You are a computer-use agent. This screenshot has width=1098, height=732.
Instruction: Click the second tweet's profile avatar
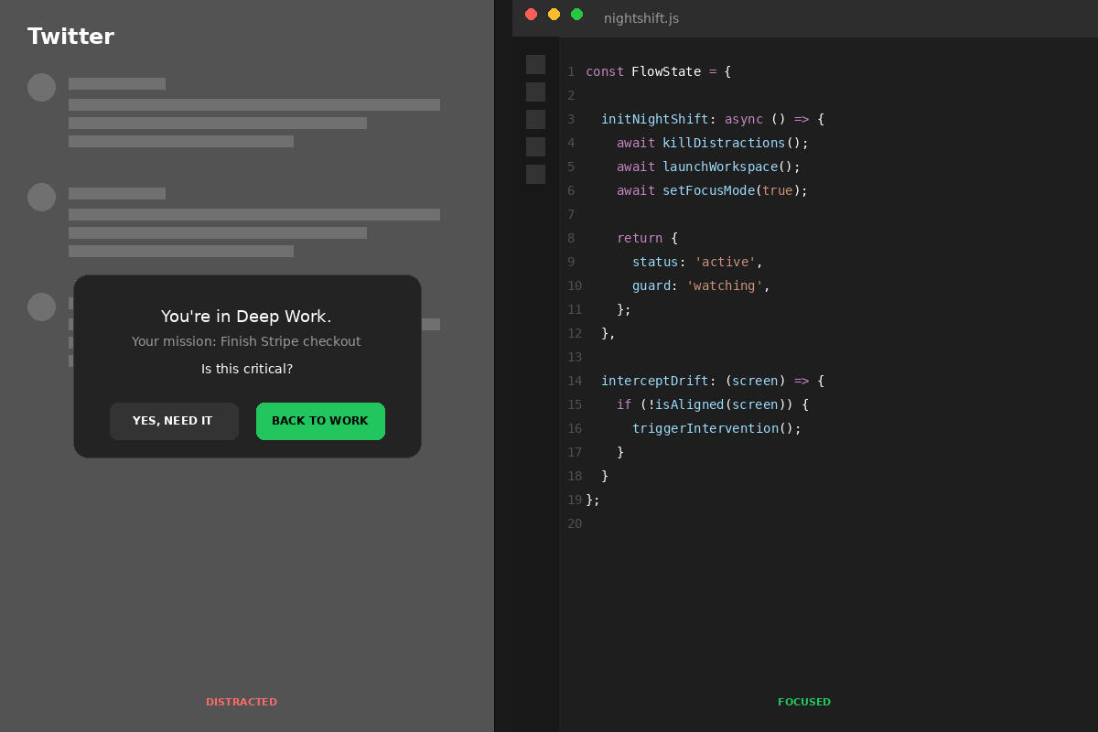tap(41, 197)
